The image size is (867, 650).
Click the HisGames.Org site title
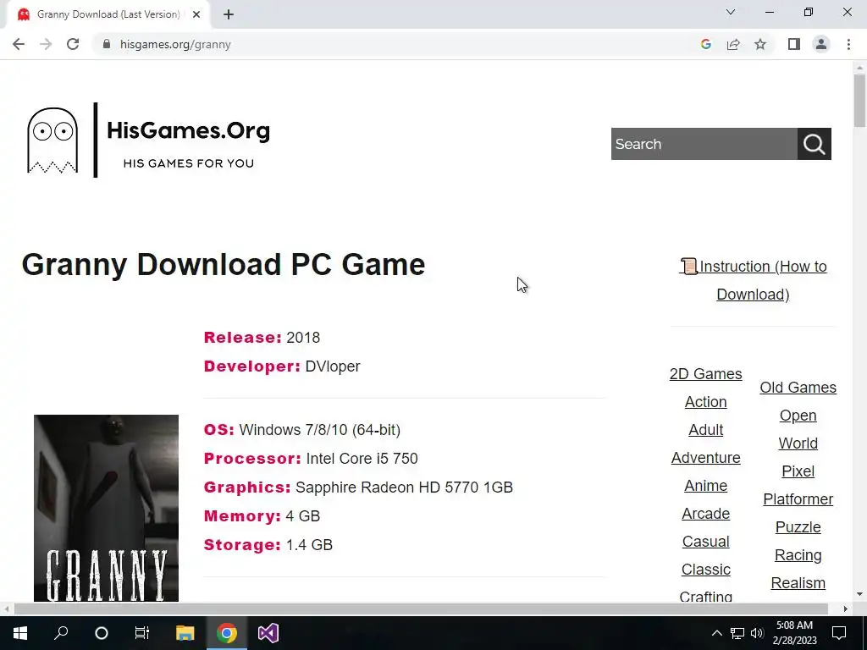188,130
